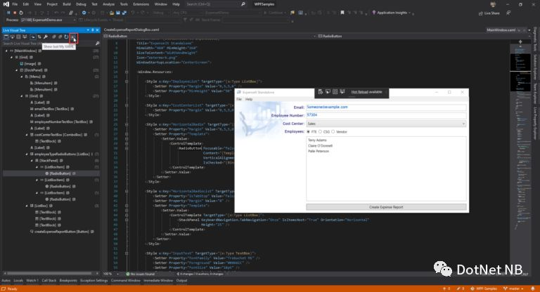Open the 100% zoom control below editor
Screen dimensions: 540x292
click(x=111, y=274)
